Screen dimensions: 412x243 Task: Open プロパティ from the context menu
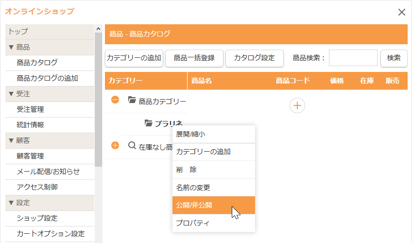click(x=214, y=223)
